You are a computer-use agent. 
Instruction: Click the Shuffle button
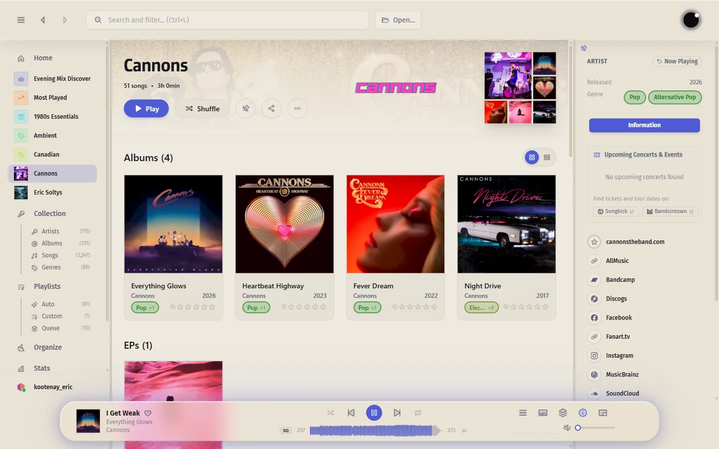(202, 108)
